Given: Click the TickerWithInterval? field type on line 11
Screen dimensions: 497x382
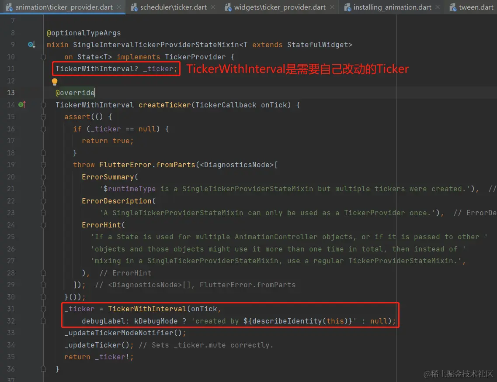Looking at the screenshot, I should [x=97, y=69].
